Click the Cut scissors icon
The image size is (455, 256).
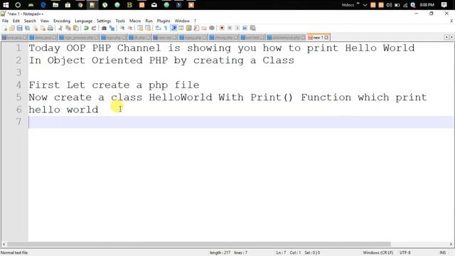60,28
